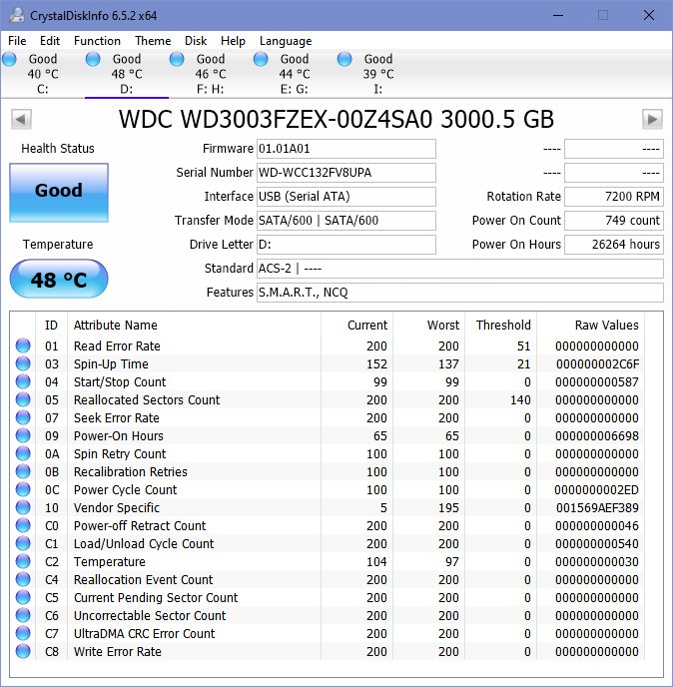Click the 48 °C temperature button
Screen dimensions: 673x687
59,280
